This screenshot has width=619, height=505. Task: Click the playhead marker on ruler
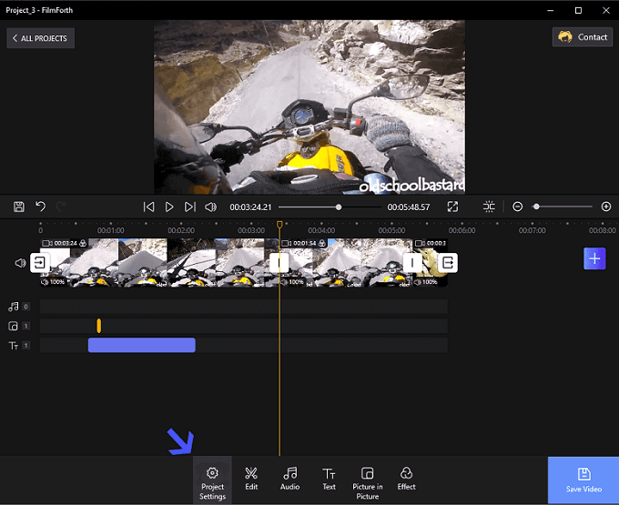click(x=279, y=225)
